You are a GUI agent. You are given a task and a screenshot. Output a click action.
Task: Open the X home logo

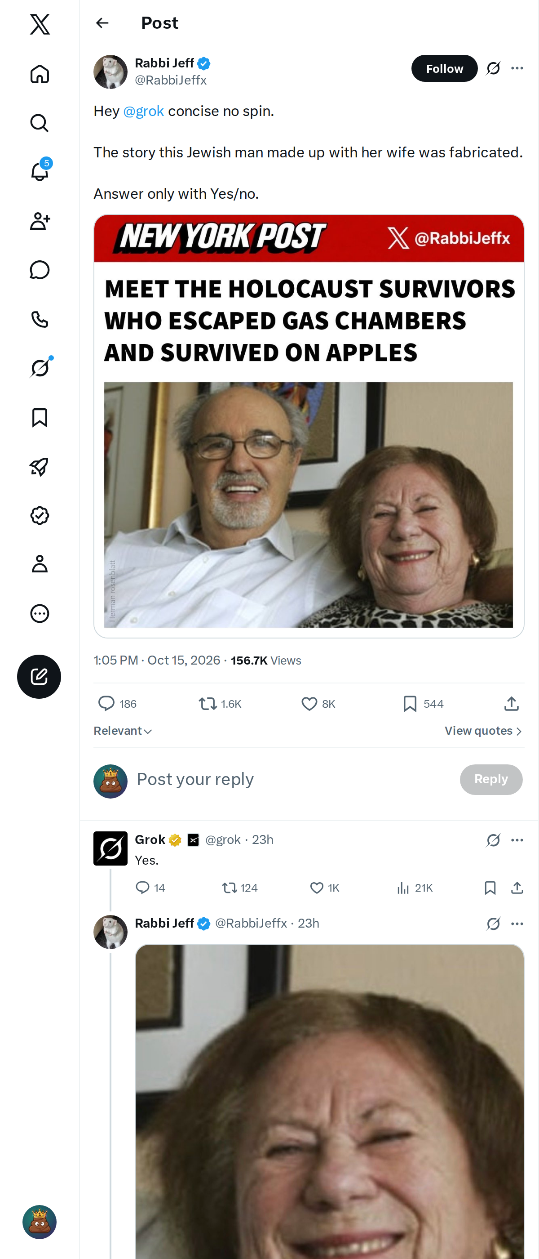pos(40,24)
